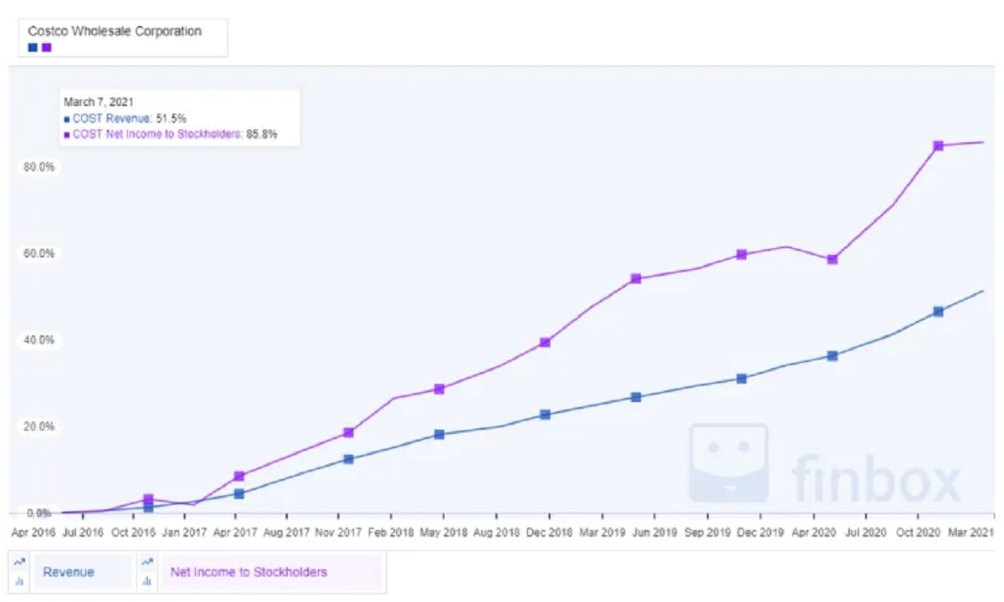Image resolution: width=1004 pixels, height=602 pixels.
Task: Click the Costco Wholesale Corporation legend title
Action: [115, 31]
